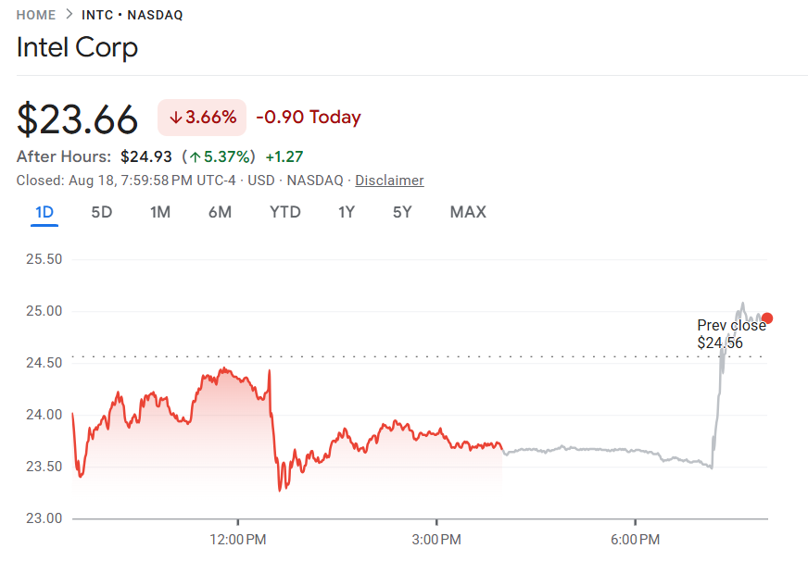Image resolution: width=808 pixels, height=561 pixels.
Task: Show the 1M chart range
Action: point(160,212)
